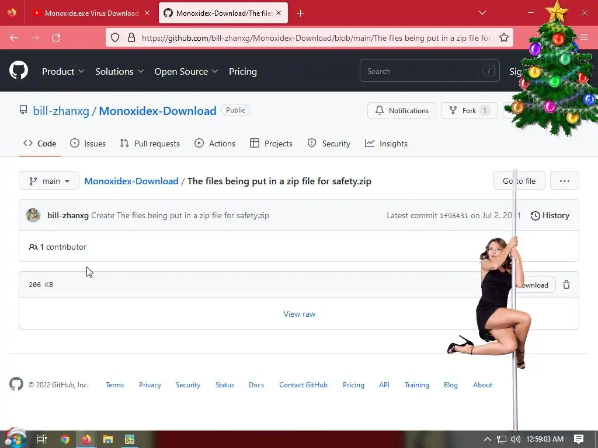This screenshot has height=448, width=598.
Task: Open the Actions tab
Action: (x=215, y=143)
